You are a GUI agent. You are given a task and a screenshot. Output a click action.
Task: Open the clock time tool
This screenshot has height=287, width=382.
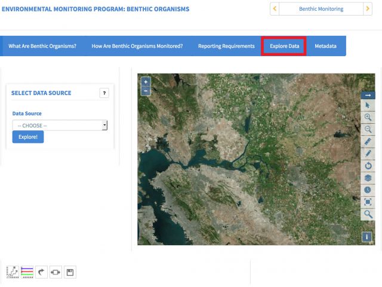[x=368, y=190]
